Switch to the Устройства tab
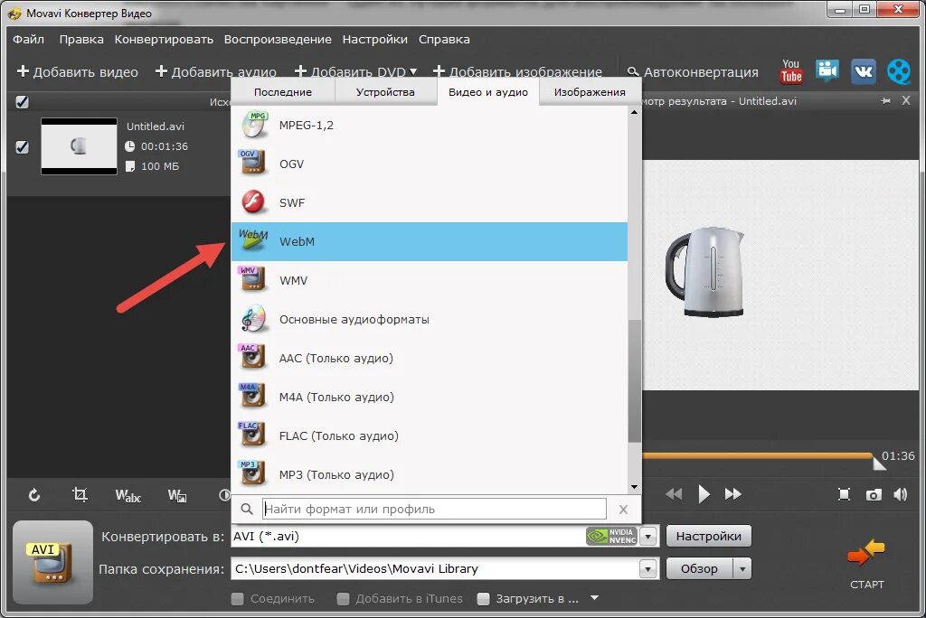The image size is (926, 618). click(385, 92)
